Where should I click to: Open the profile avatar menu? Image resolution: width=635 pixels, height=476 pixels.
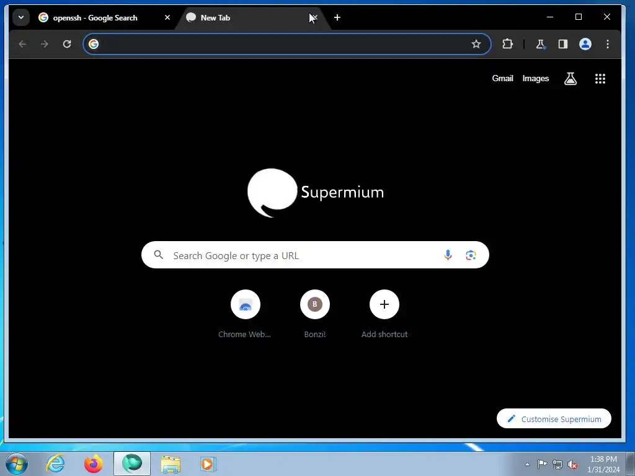[585, 44]
